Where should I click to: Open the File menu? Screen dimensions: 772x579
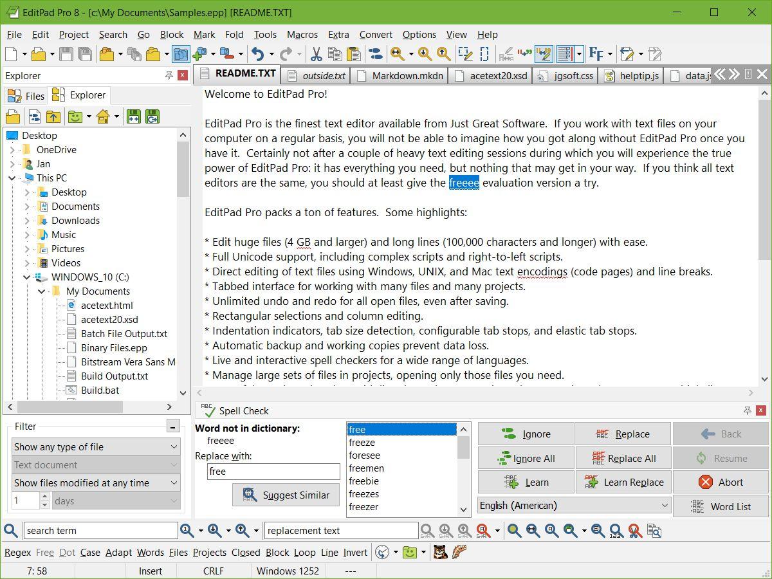[14, 35]
